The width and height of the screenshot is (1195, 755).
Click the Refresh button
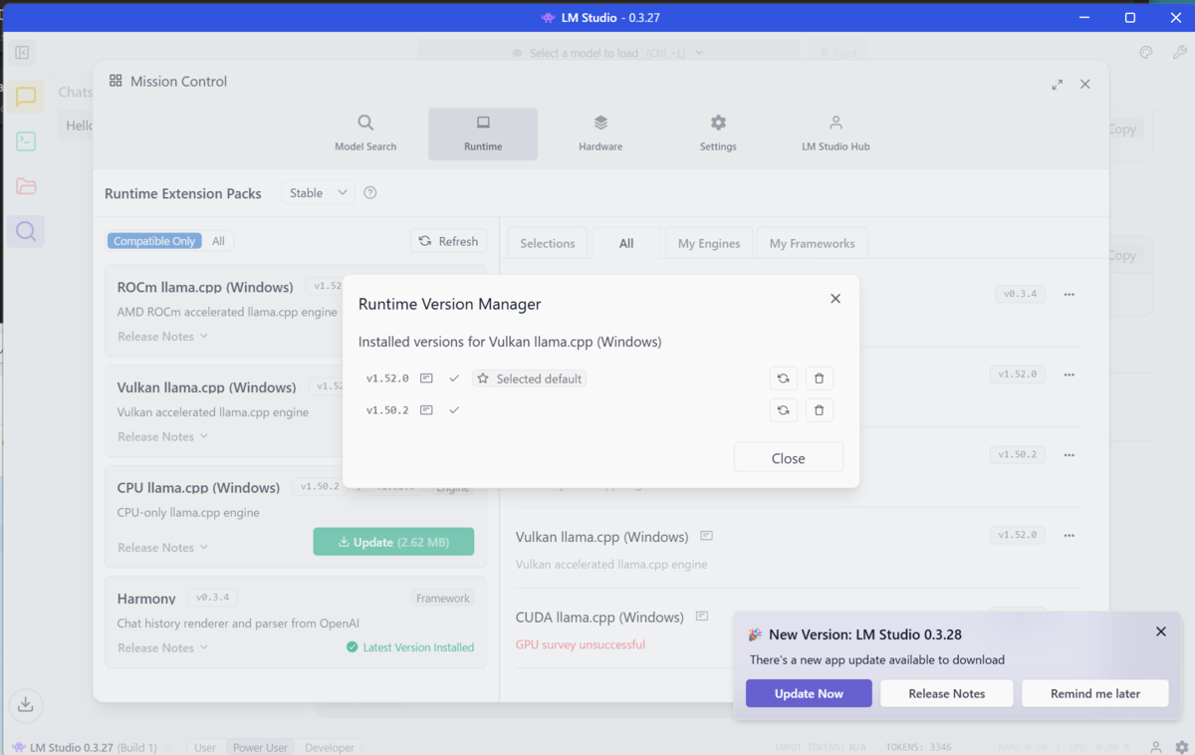(448, 241)
